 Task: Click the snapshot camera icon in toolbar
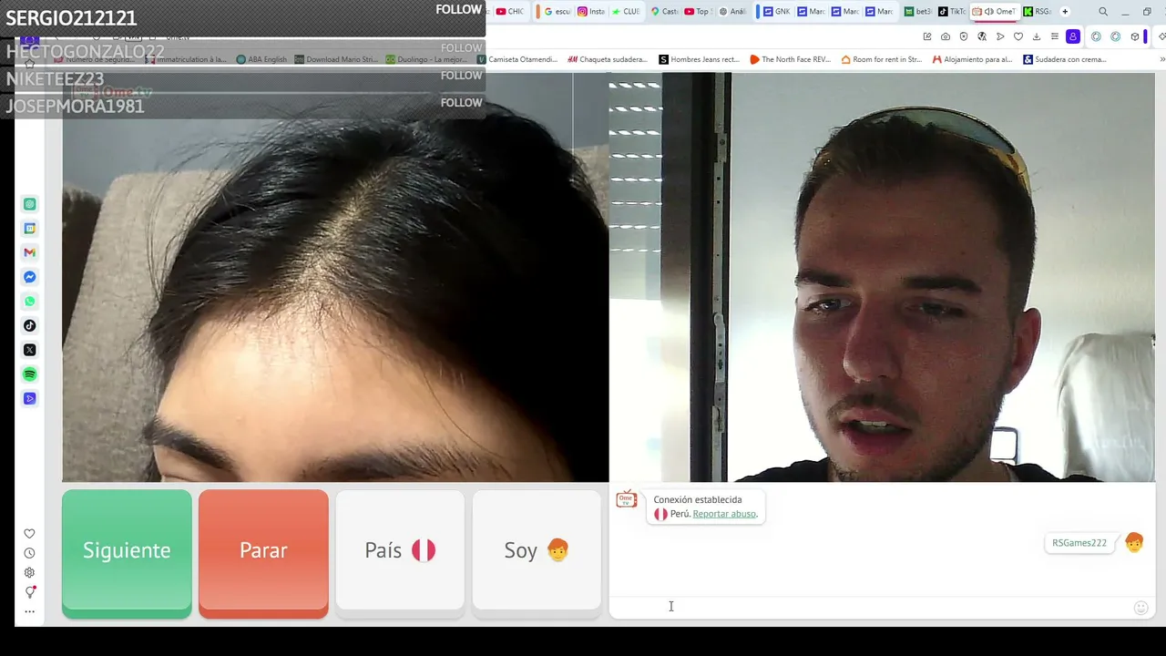click(946, 36)
